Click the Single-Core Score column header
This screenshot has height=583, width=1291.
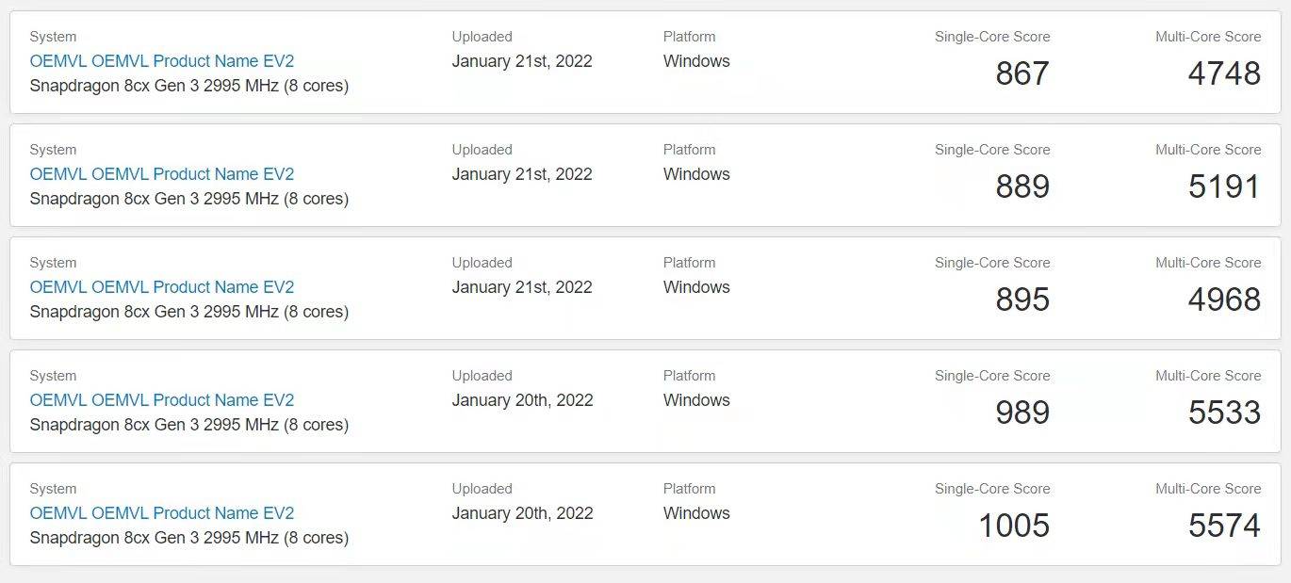992,36
